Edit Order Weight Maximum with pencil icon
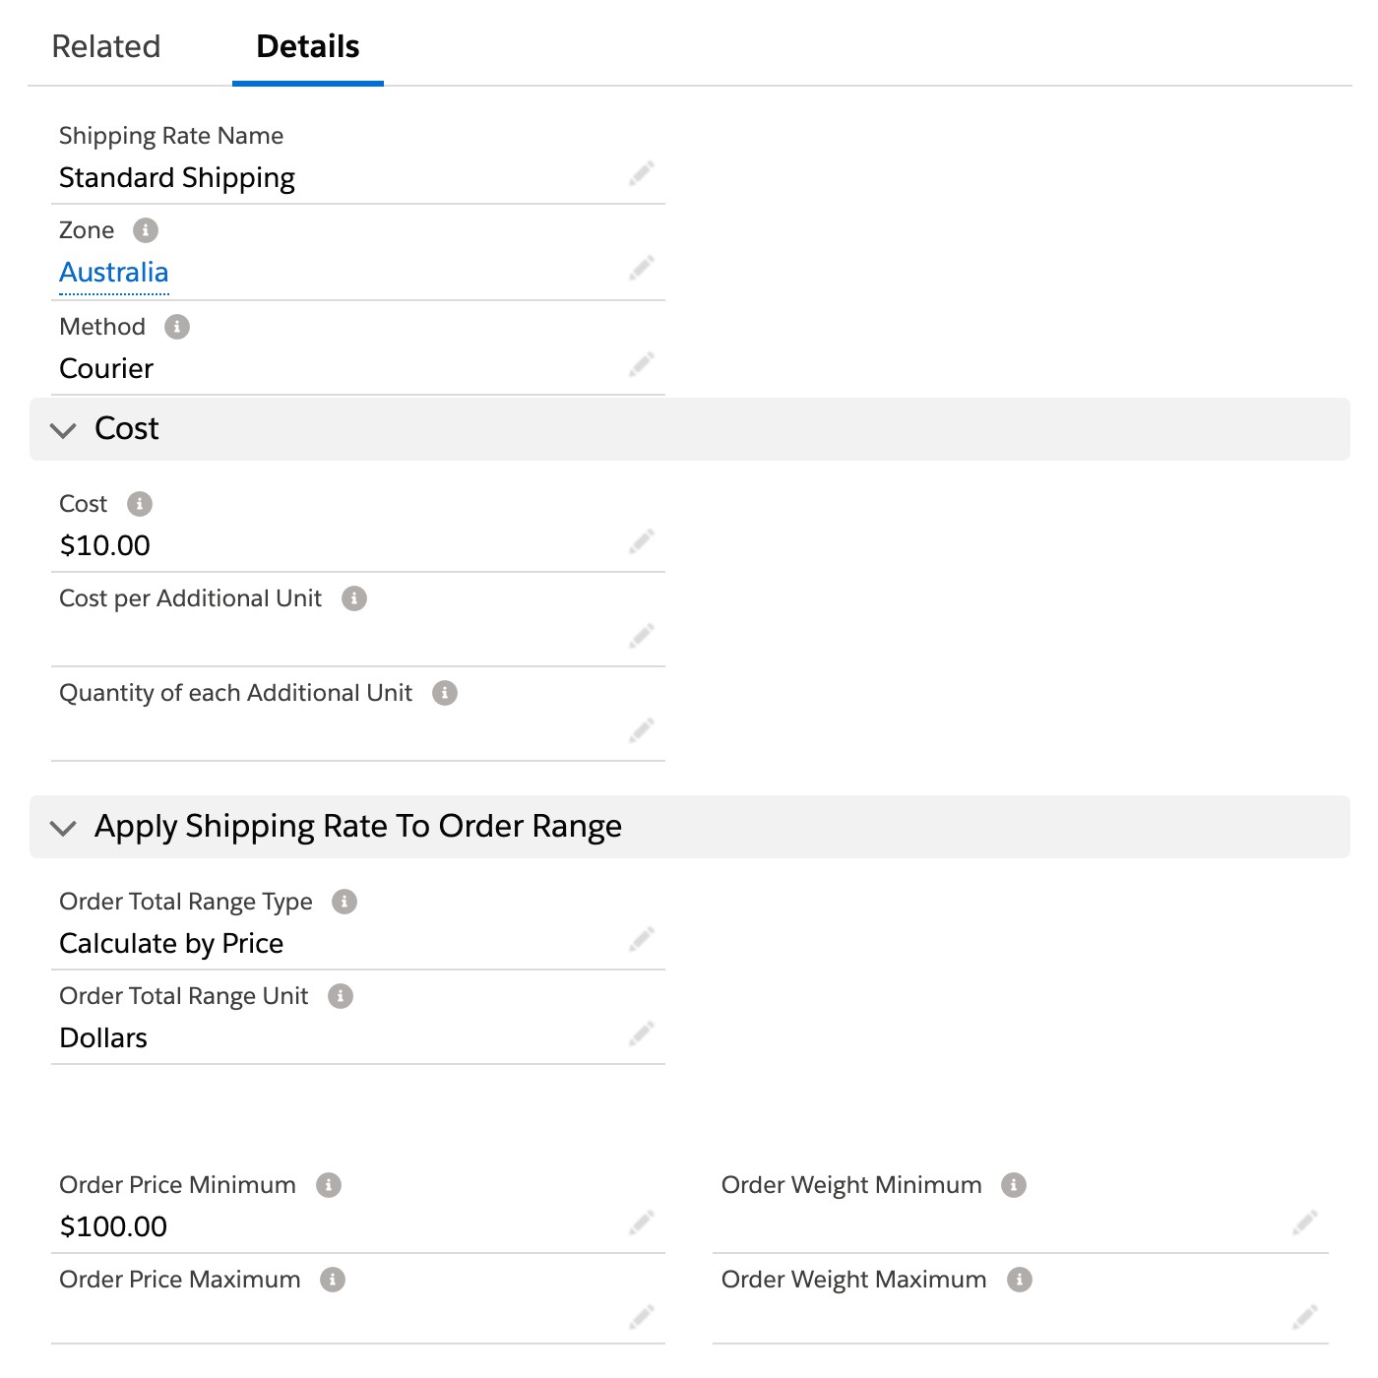Screen dimensions: 1378x1378 point(1305,1317)
